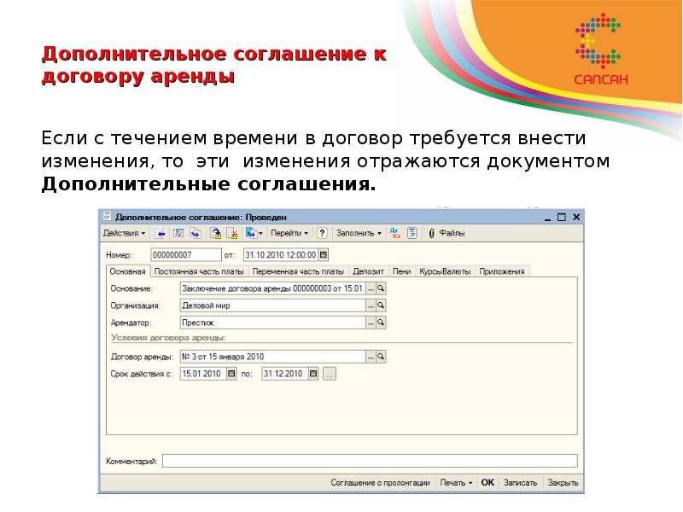The width and height of the screenshot is (683, 512).
Task: Open the Файлы attachments button
Action: (447, 233)
